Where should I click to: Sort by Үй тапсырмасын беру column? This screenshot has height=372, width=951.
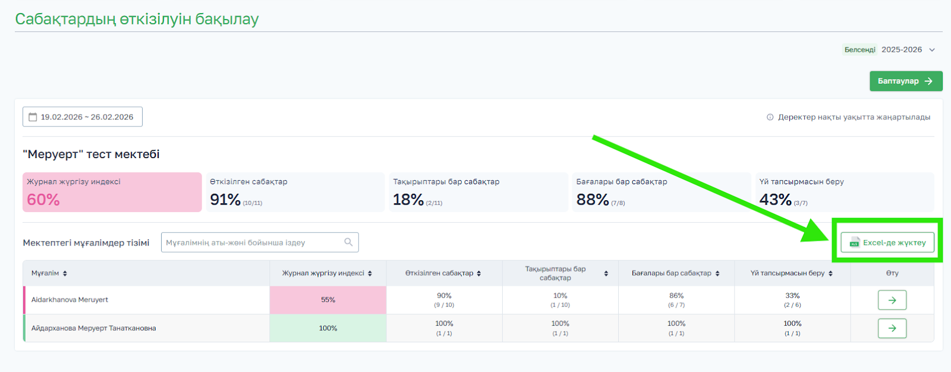point(830,273)
